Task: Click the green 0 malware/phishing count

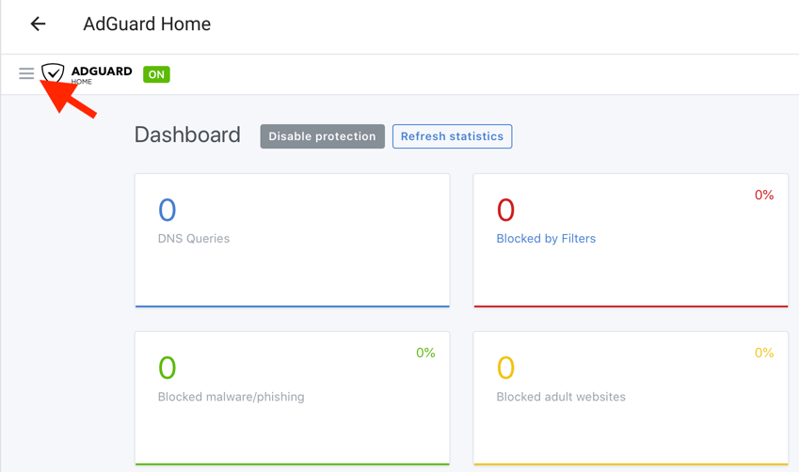Action: pos(168,368)
